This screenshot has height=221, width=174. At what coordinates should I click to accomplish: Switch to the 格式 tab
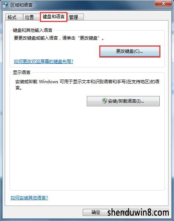coord(14,17)
